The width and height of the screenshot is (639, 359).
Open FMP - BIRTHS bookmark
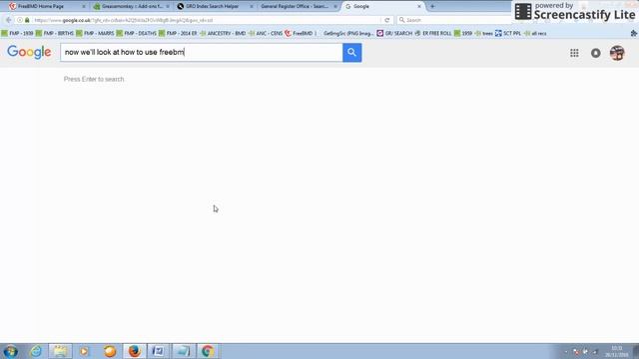[55, 33]
